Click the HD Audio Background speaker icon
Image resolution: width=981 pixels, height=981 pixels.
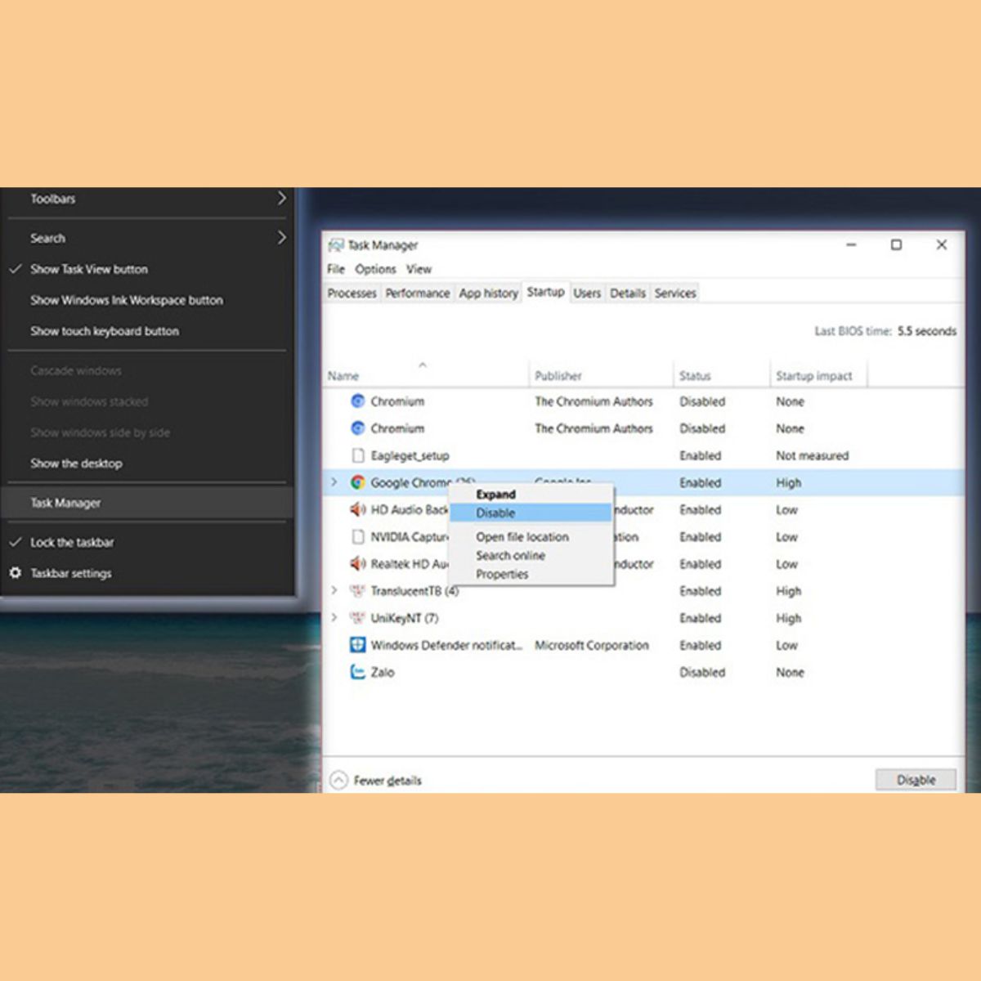pyautogui.click(x=357, y=509)
